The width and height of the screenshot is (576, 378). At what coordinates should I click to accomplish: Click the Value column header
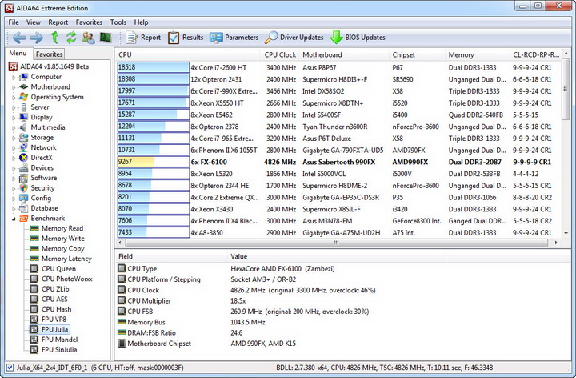point(337,256)
